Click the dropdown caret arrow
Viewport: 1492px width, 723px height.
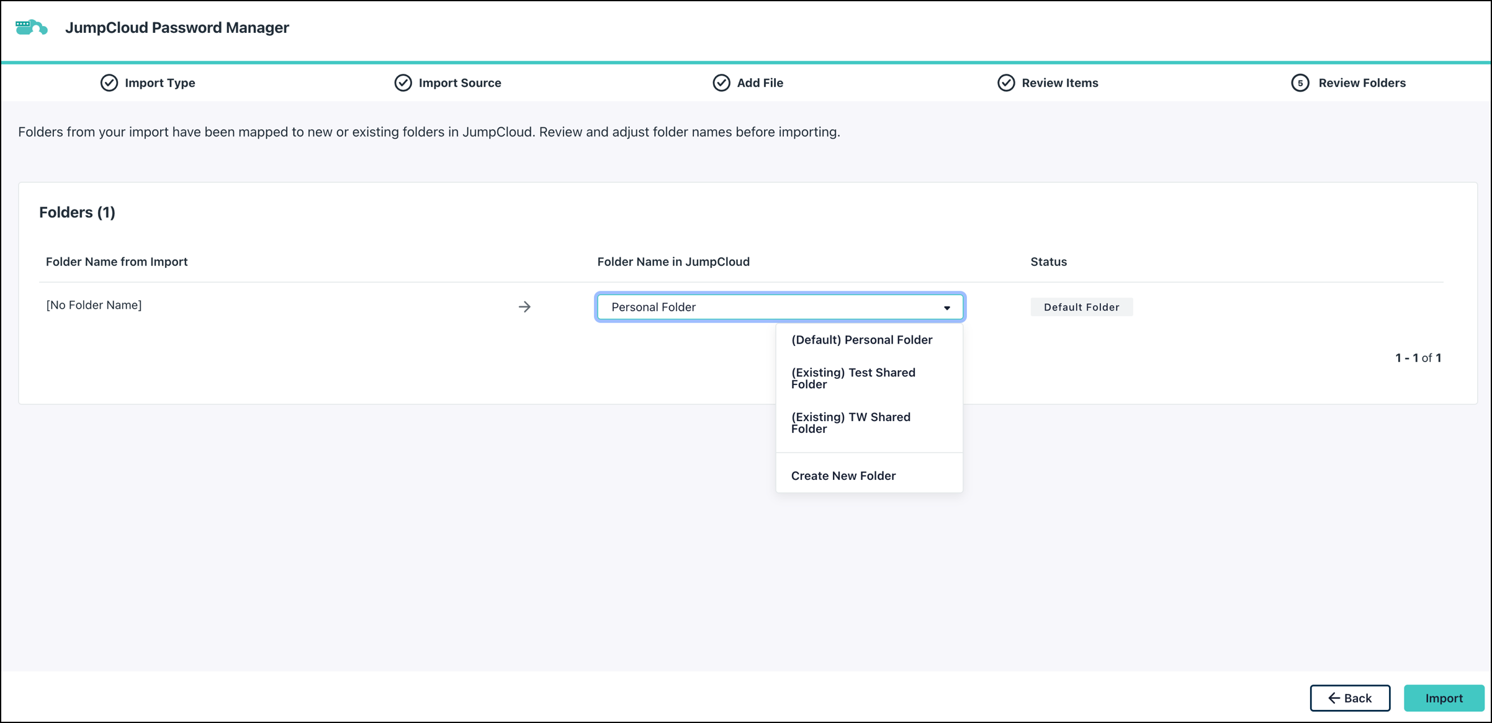click(947, 308)
